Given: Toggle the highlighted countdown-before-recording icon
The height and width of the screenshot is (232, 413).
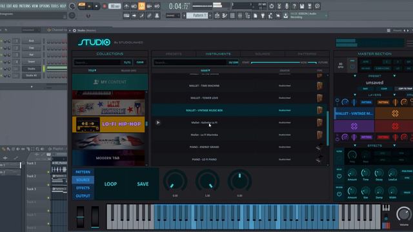Looking at the screenshot, I should (142, 6).
